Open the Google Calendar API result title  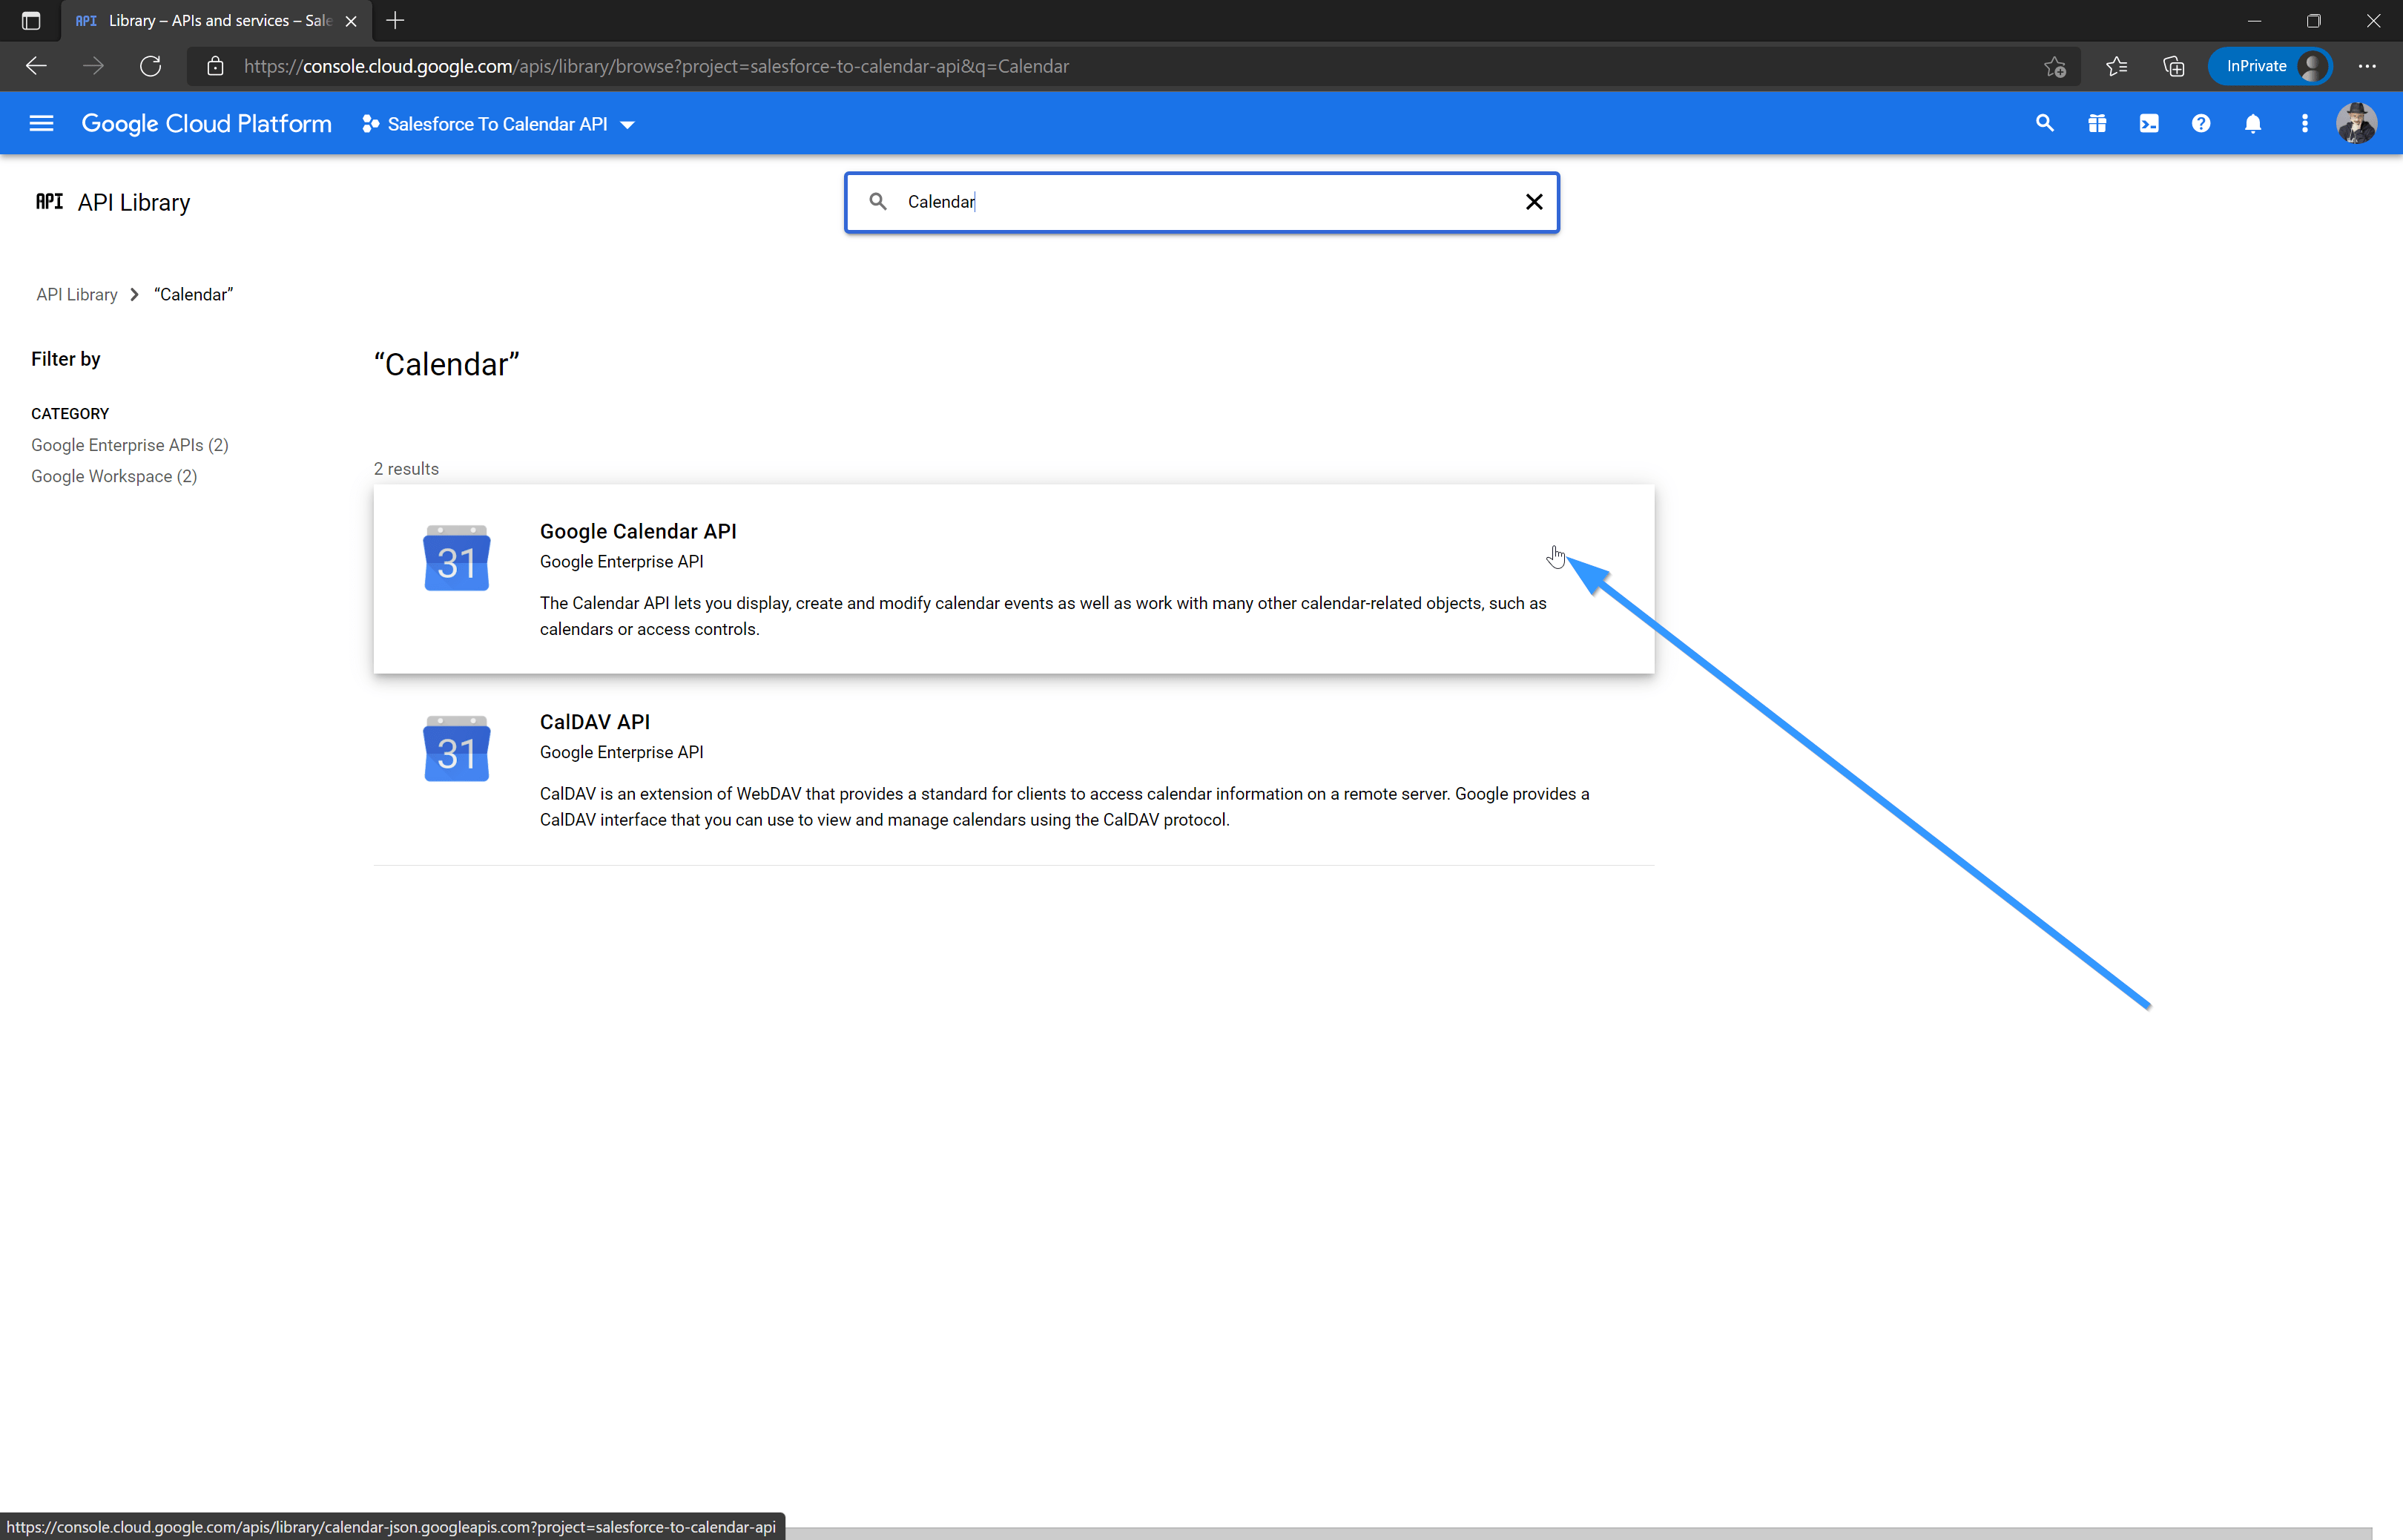point(638,531)
